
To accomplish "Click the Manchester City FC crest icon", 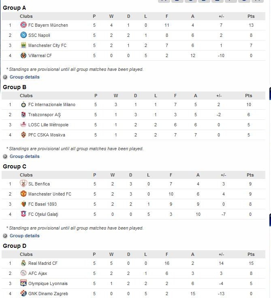I will click(x=23, y=45).
